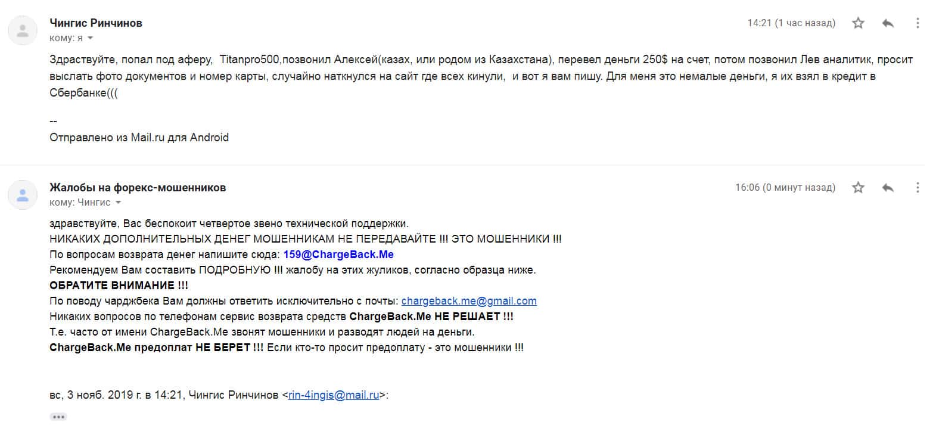Open more options for the 14:21 message

tap(918, 23)
